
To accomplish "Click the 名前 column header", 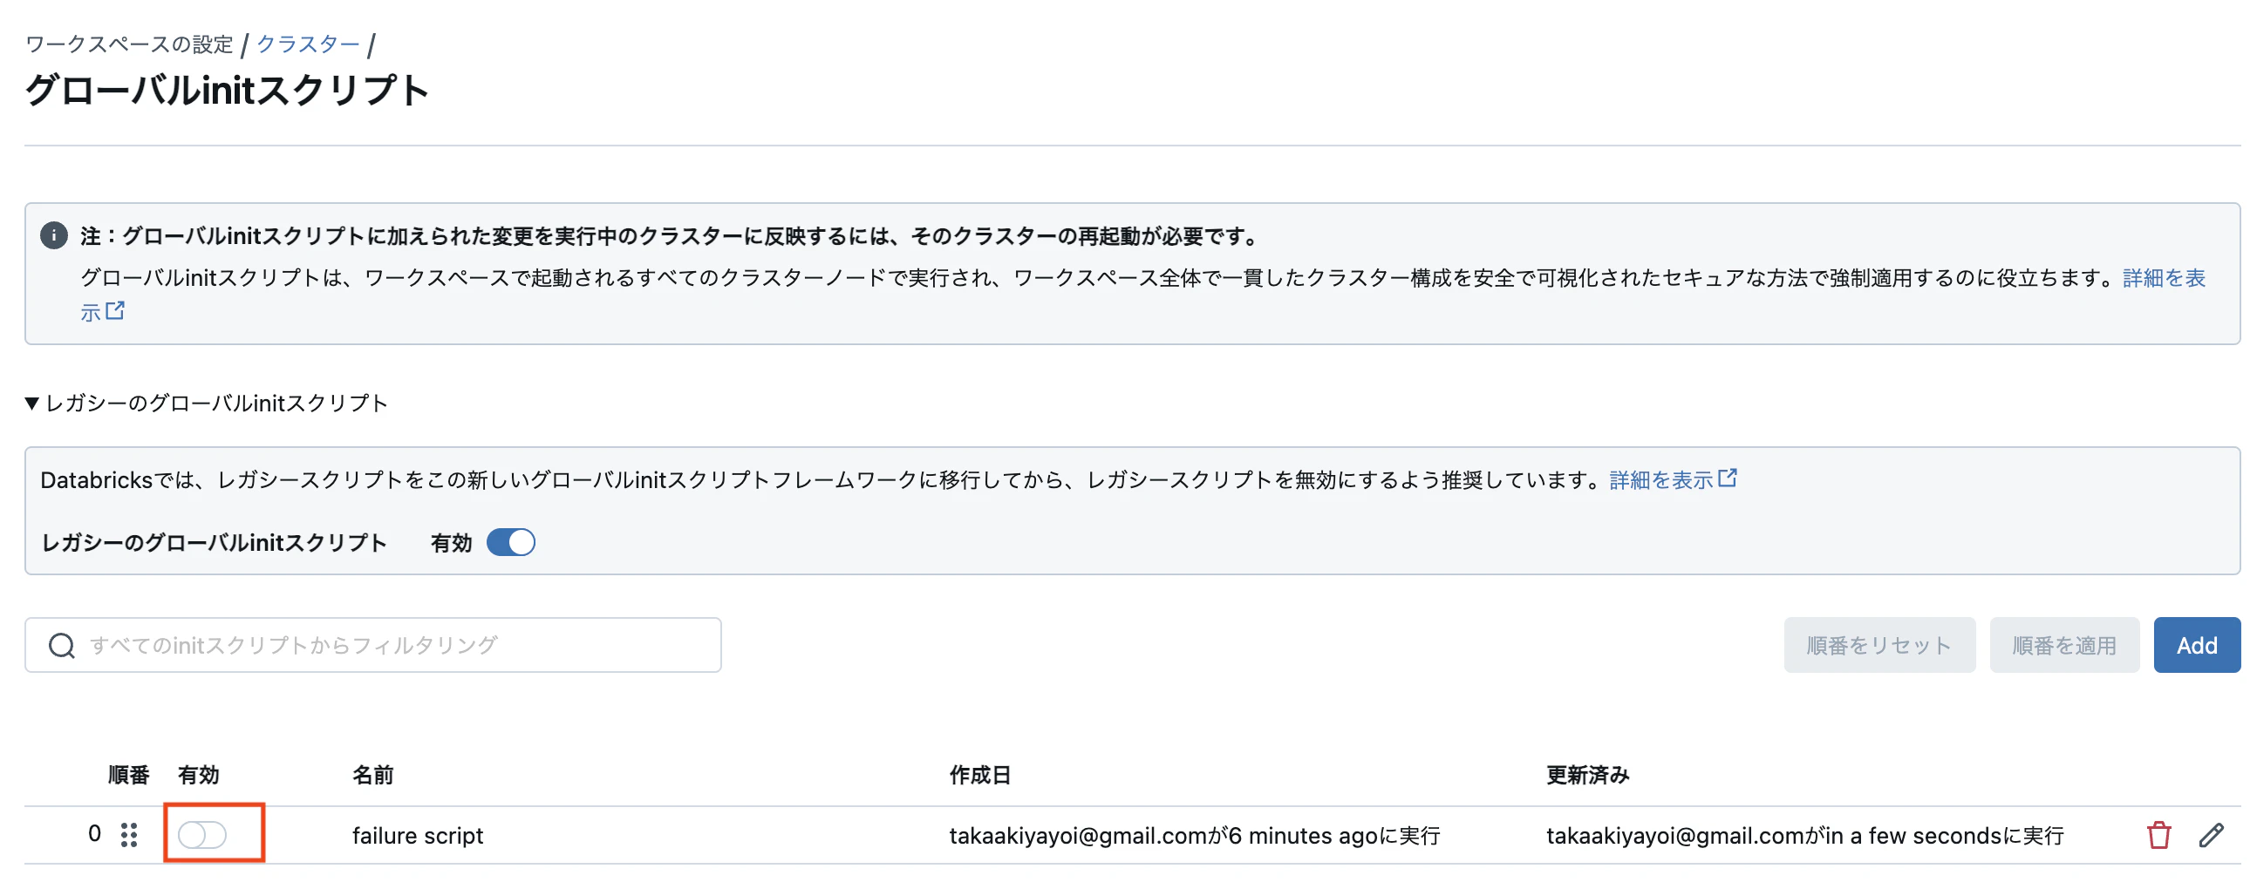I will (x=373, y=775).
